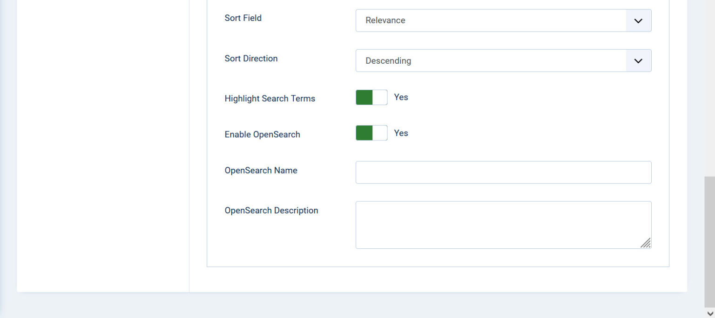Click the Sort Direction dropdown chevron

[x=638, y=60]
